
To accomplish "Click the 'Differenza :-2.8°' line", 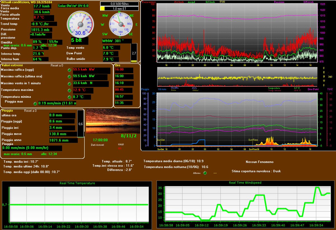I will tap(119, 170).
